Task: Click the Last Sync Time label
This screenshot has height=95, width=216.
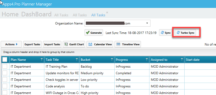Action: point(131,33)
